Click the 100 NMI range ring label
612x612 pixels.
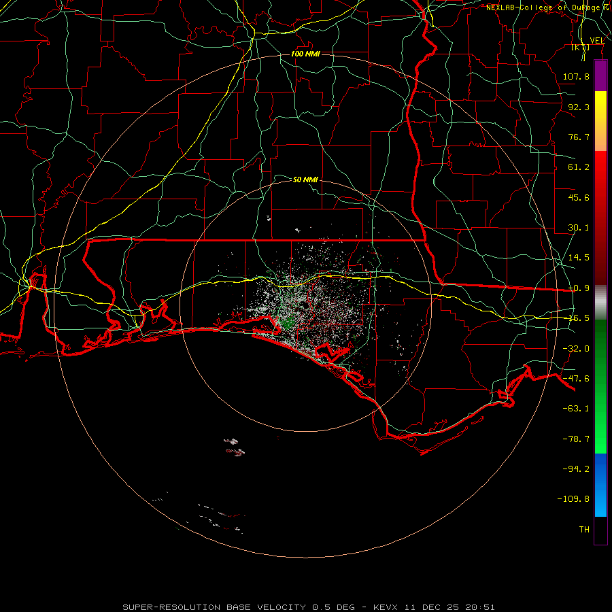(x=305, y=54)
